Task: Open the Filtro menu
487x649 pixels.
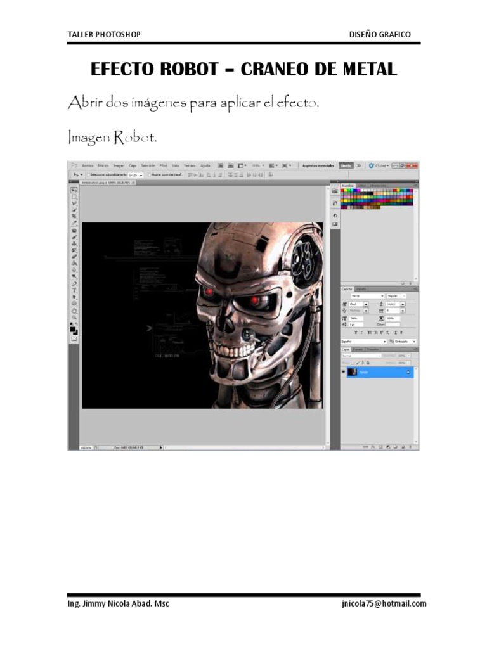Action: tap(163, 165)
